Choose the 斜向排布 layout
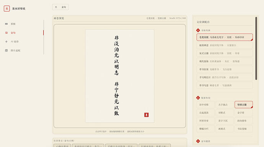 pyautogui.click(x=244, y=121)
